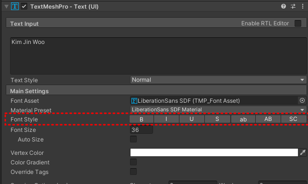Open Text Style dropdown showing Normal
Image resolution: width=308 pixels, height=184 pixels.
point(218,80)
